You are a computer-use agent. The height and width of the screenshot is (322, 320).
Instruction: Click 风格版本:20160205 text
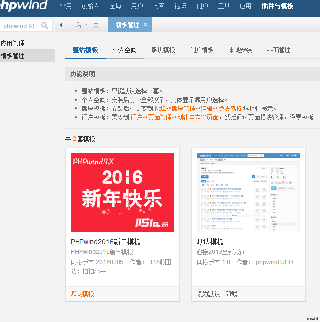point(97,262)
